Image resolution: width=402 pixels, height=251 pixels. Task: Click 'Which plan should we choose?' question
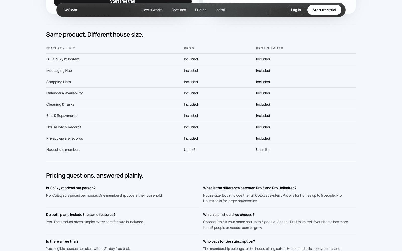[228, 215]
